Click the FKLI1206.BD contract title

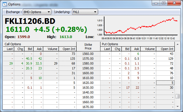pyautogui.click(x=30, y=21)
